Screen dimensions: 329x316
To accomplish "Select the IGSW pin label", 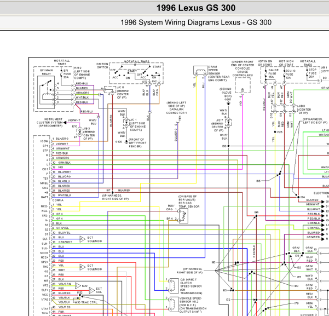I will click(x=44, y=141).
